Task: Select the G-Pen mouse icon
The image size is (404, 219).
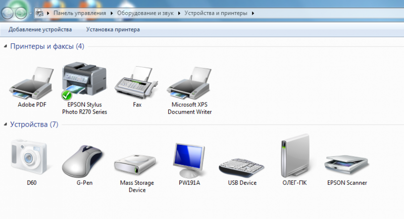Action: pyautogui.click(x=82, y=161)
